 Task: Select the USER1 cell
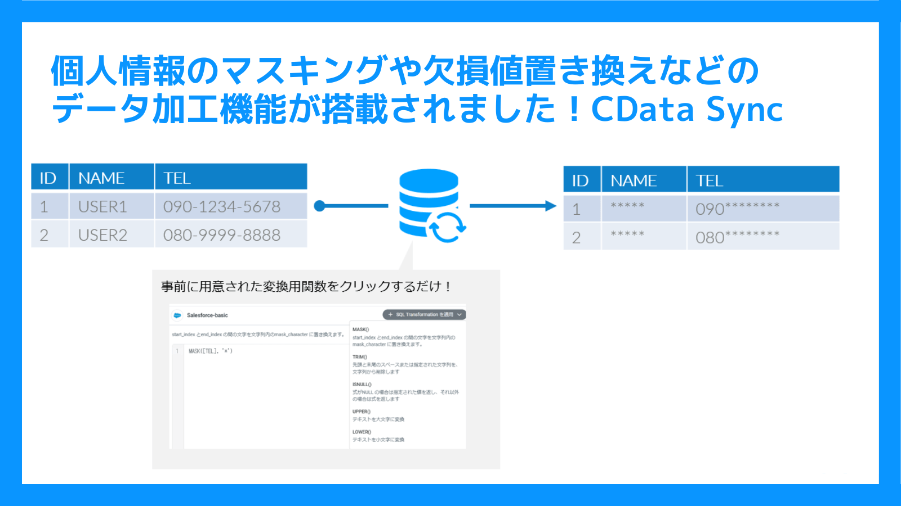coord(111,206)
